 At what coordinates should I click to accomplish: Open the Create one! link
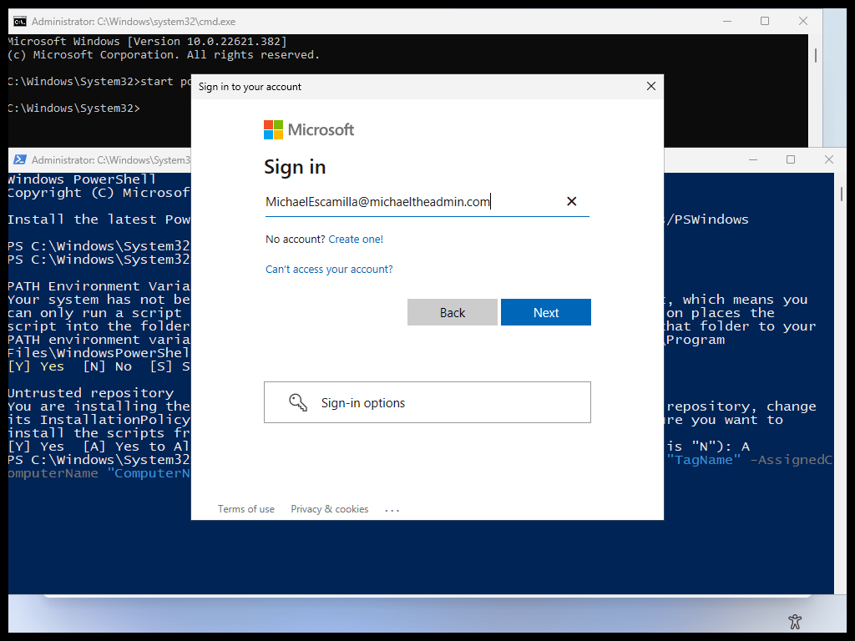point(356,239)
